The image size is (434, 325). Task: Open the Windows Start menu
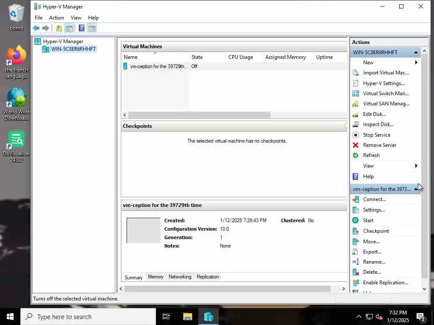click(x=10, y=317)
